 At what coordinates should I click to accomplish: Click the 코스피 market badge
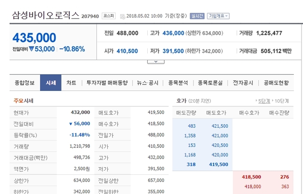click(x=109, y=16)
